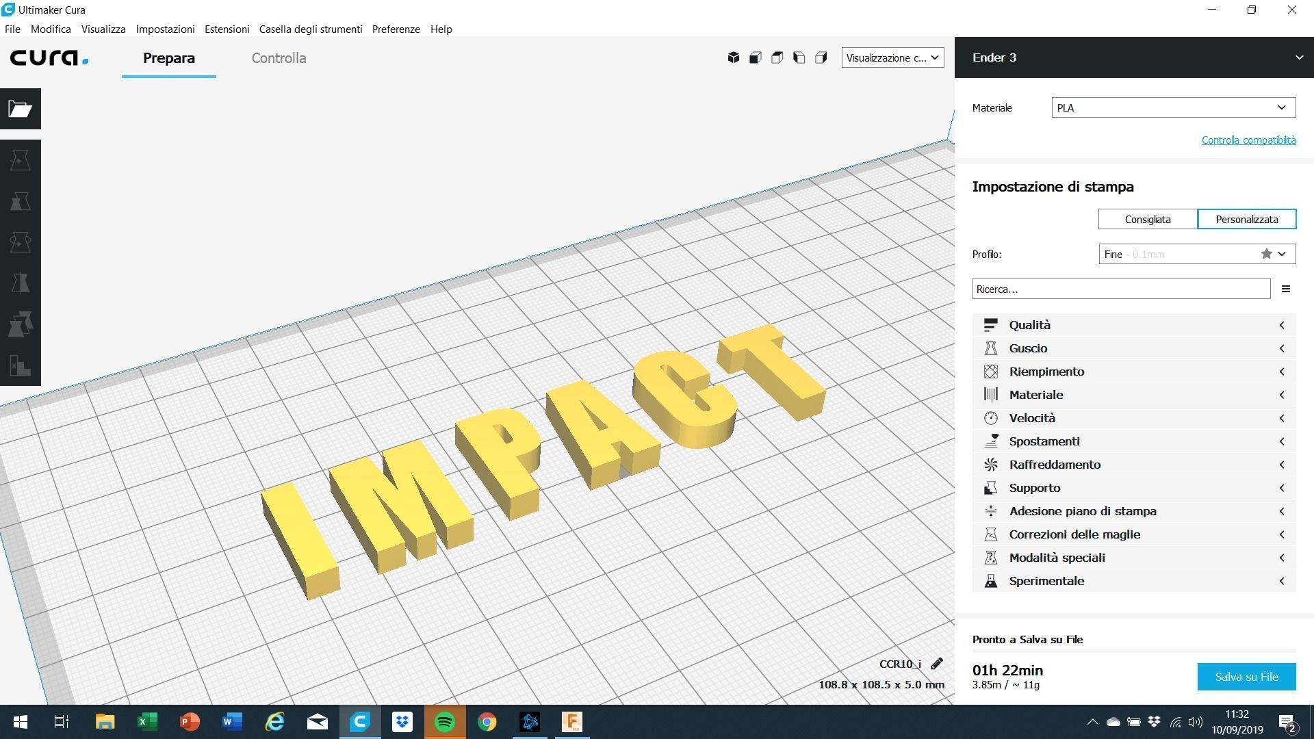
Task: Expand the Supporto settings section
Action: pos(1134,488)
